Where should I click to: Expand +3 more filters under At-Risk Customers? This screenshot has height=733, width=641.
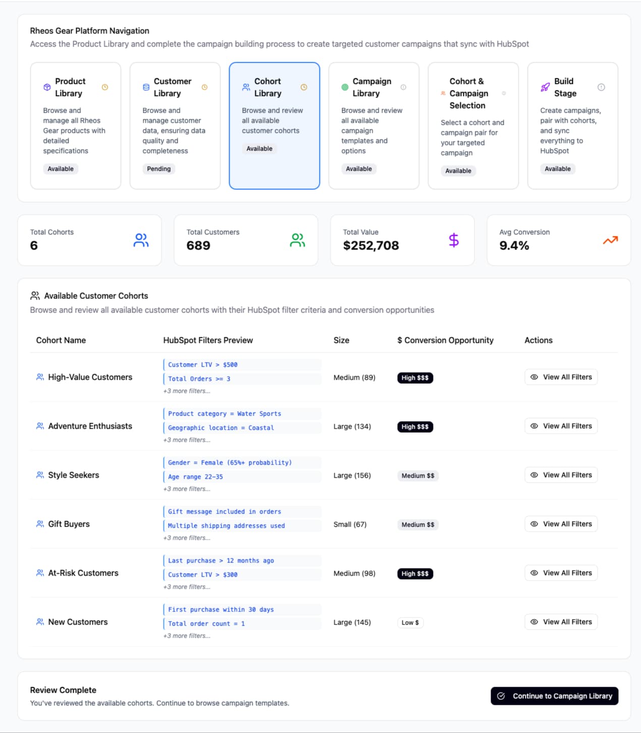click(x=187, y=587)
